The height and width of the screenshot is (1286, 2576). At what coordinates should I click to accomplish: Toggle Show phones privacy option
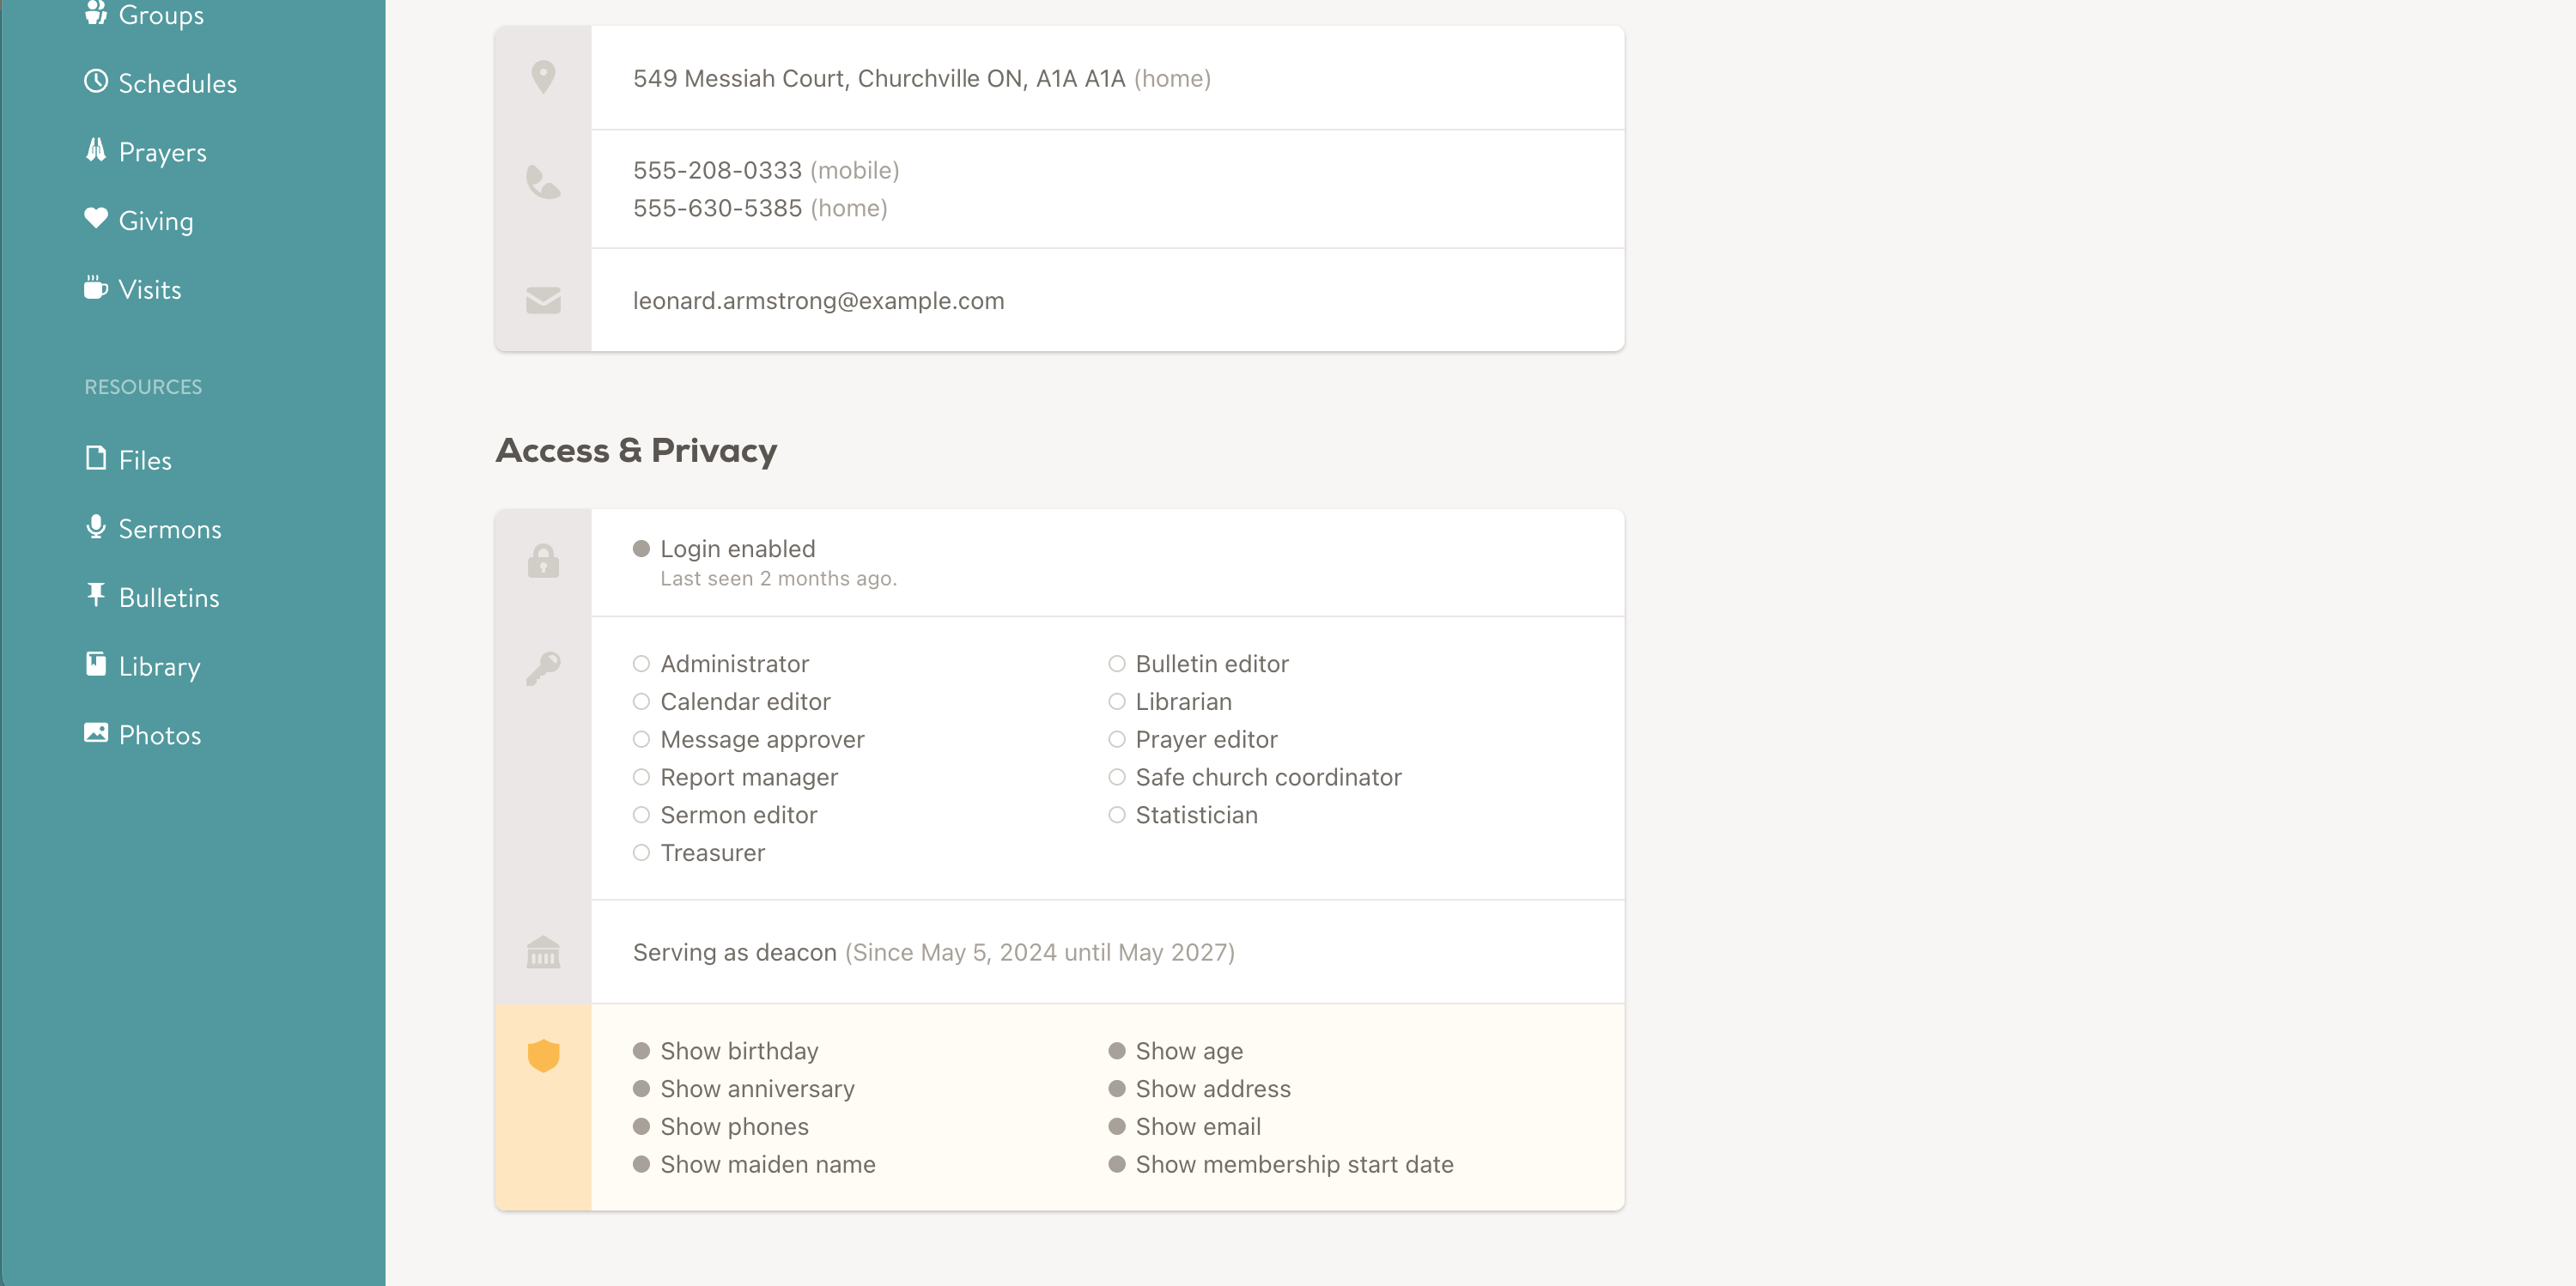[721, 1127]
